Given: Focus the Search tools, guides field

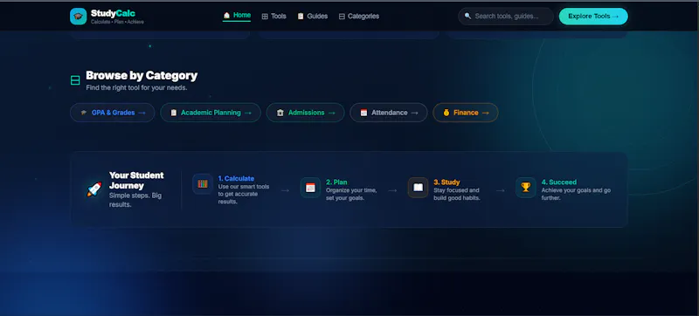Looking at the screenshot, I should (506, 16).
